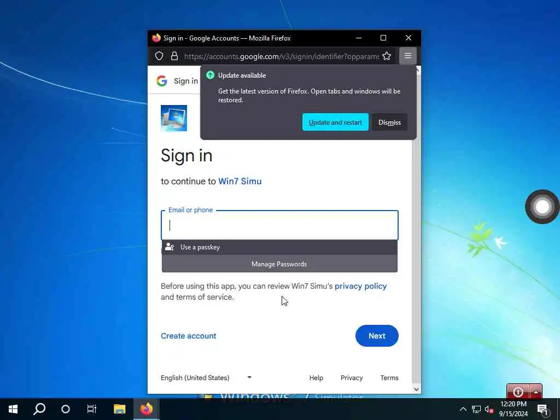Image resolution: width=560 pixels, height=420 pixels.
Task: Click the muted volume tray icon
Action: point(489,409)
